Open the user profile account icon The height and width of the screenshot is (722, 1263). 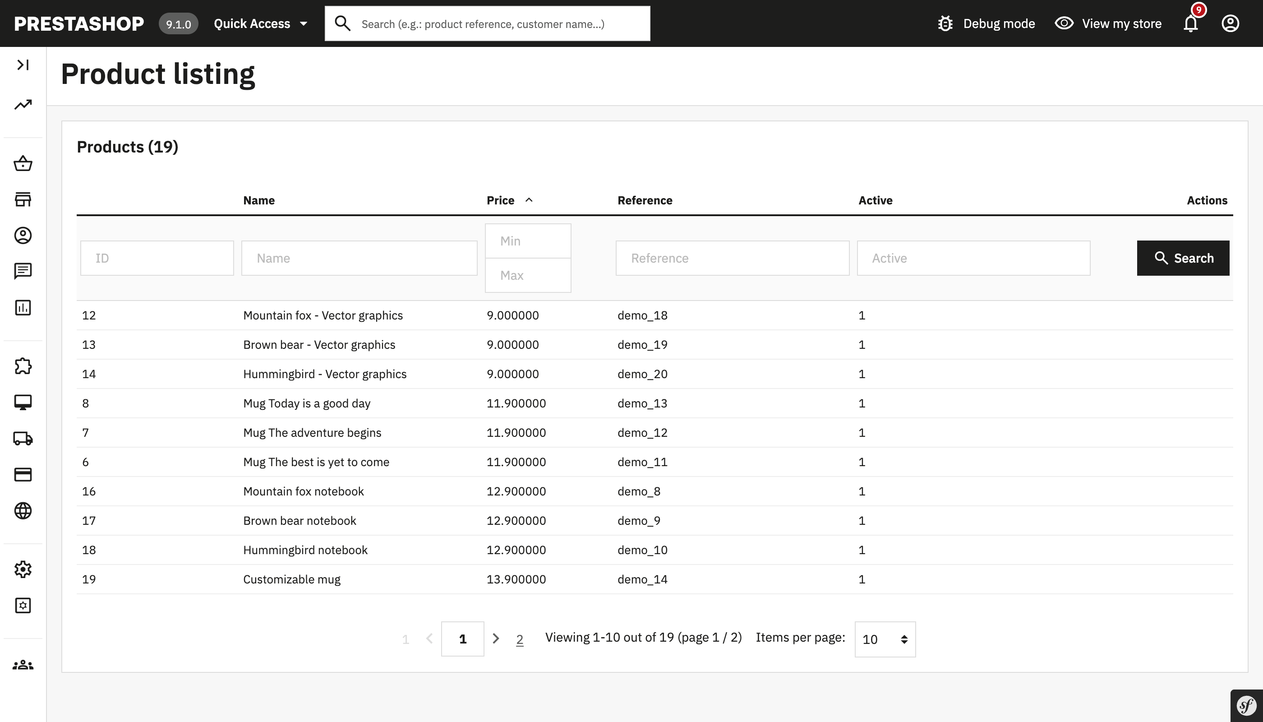[x=1230, y=23]
